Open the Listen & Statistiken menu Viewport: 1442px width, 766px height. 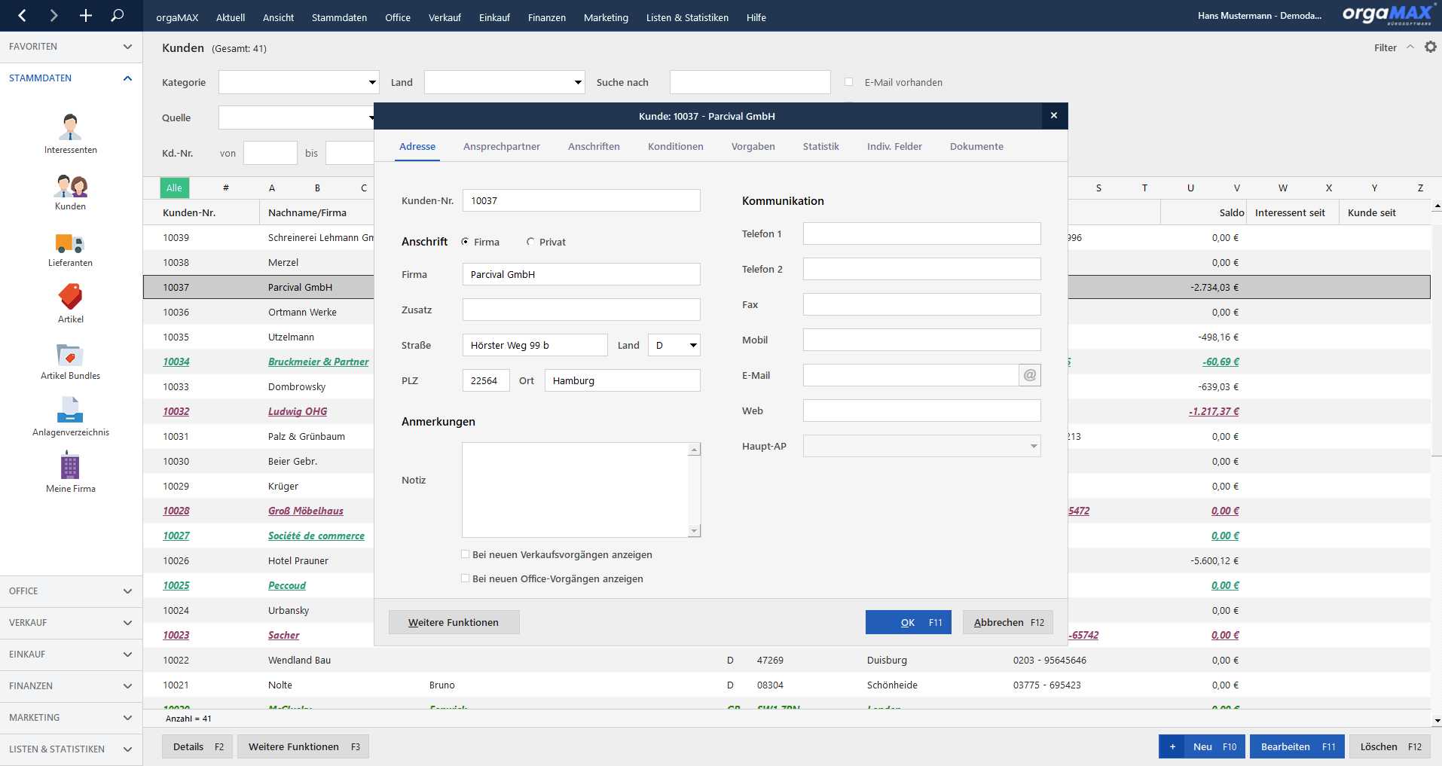[x=687, y=17]
